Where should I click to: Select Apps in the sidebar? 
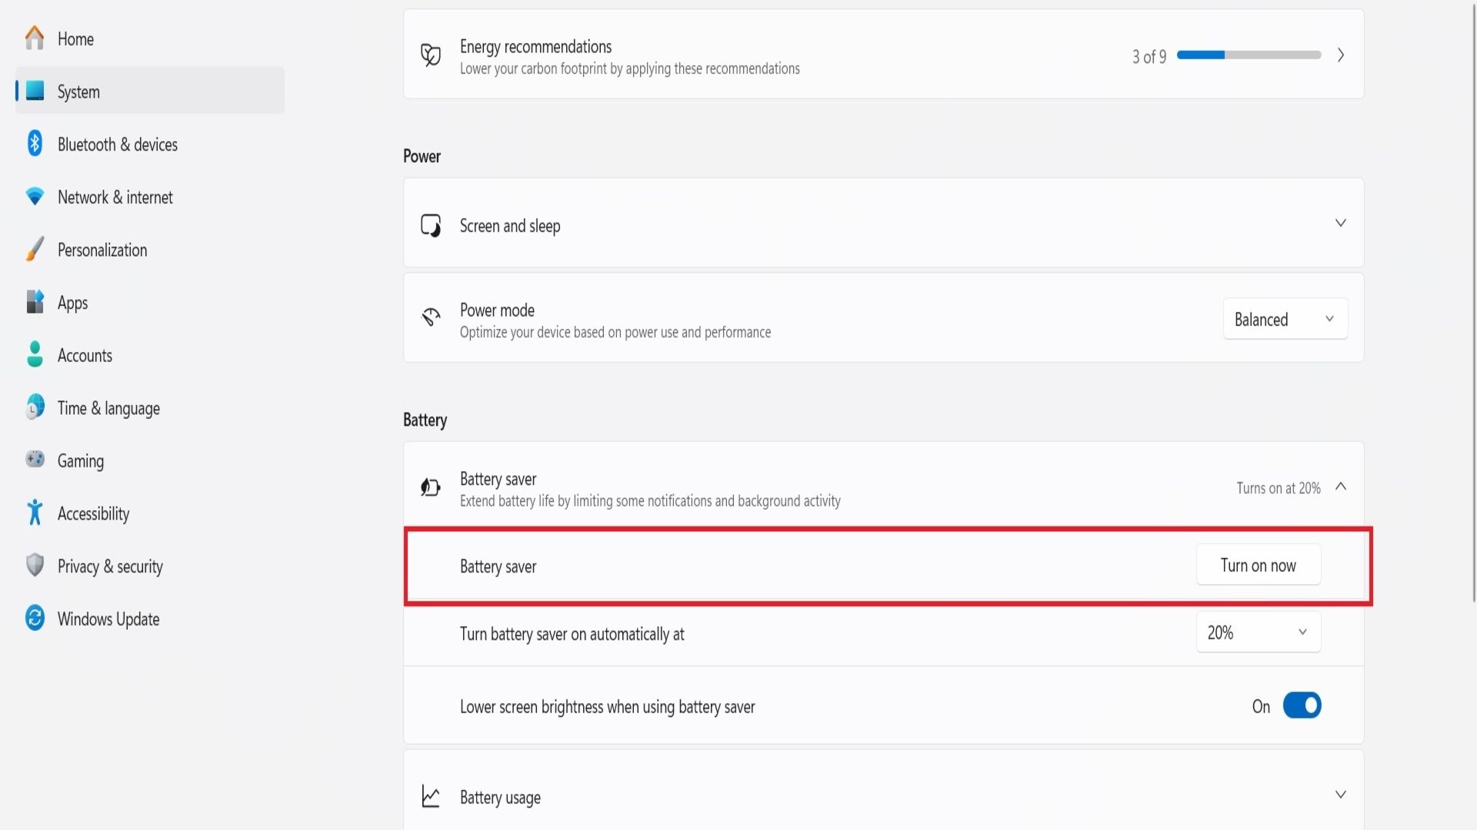click(x=73, y=303)
